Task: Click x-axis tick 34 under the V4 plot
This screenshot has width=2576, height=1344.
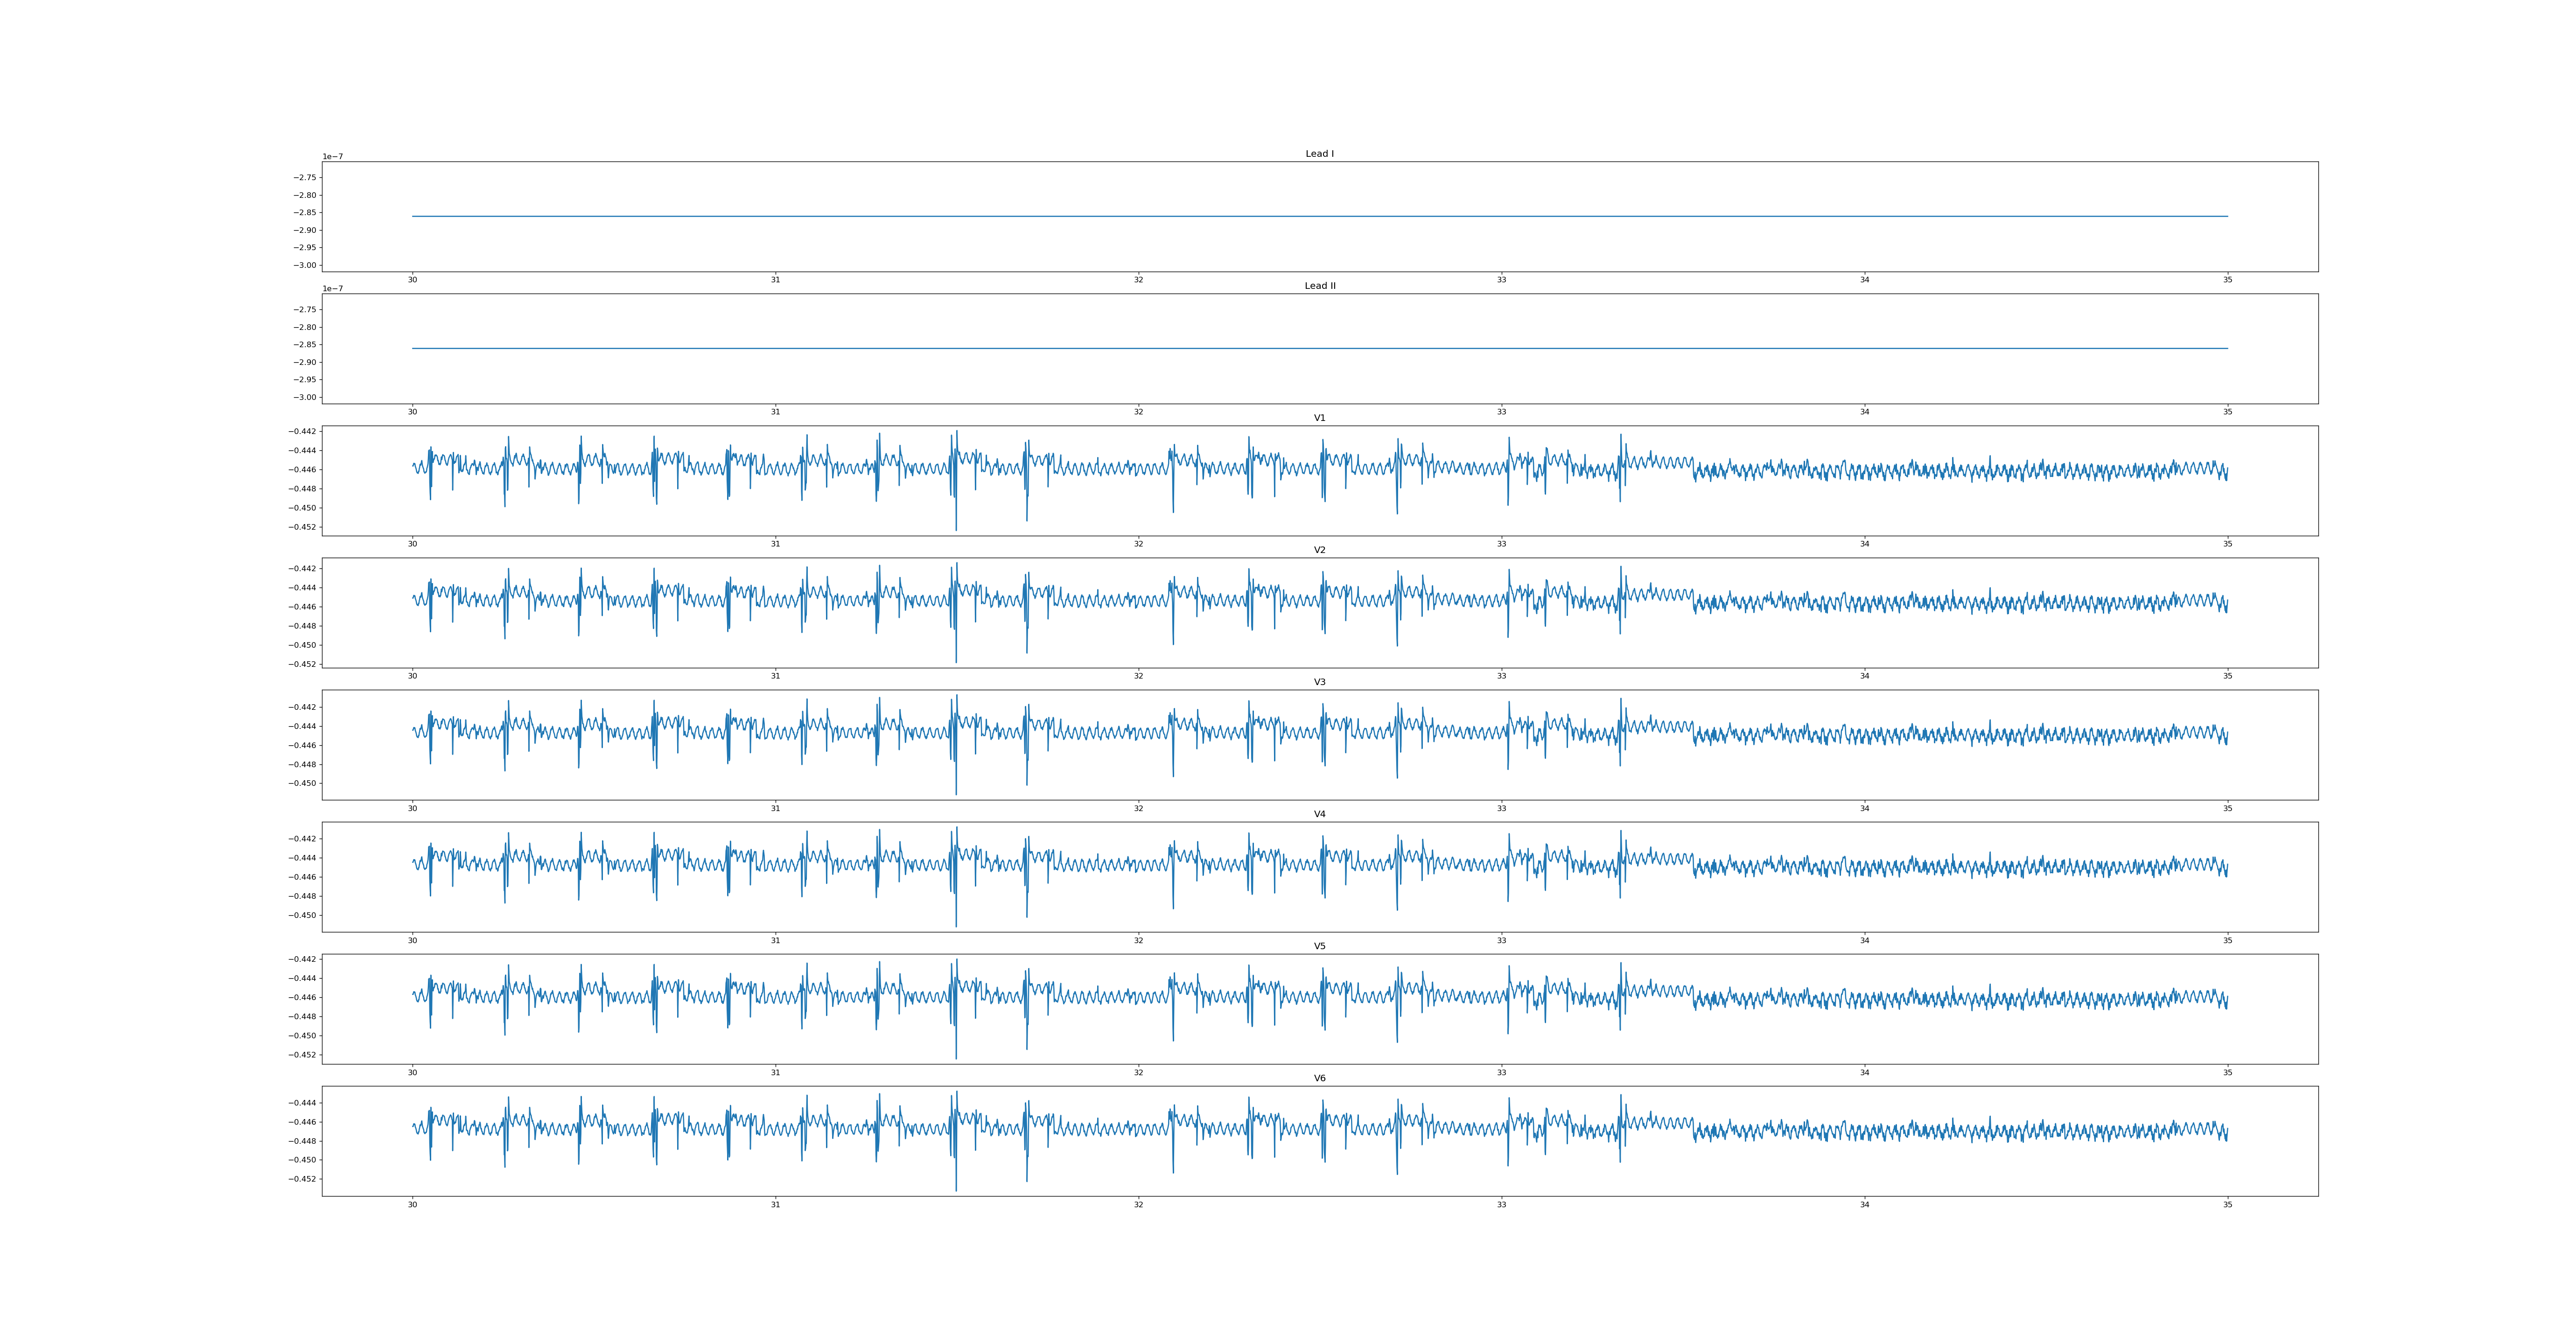Action: tap(1864, 940)
